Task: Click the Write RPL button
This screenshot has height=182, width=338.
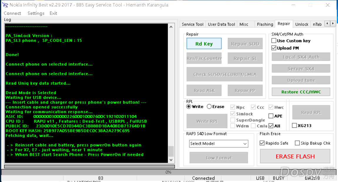Action: pos(207,121)
